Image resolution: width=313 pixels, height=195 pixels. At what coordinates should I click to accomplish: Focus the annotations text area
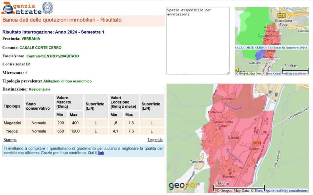(x=198, y=40)
